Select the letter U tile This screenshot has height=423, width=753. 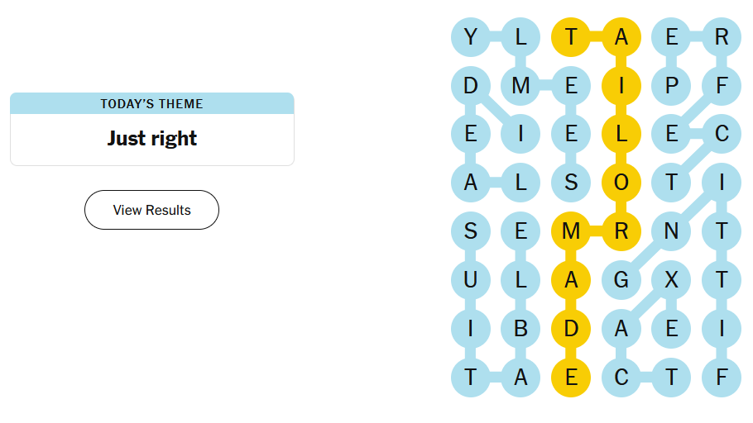coord(471,280)
